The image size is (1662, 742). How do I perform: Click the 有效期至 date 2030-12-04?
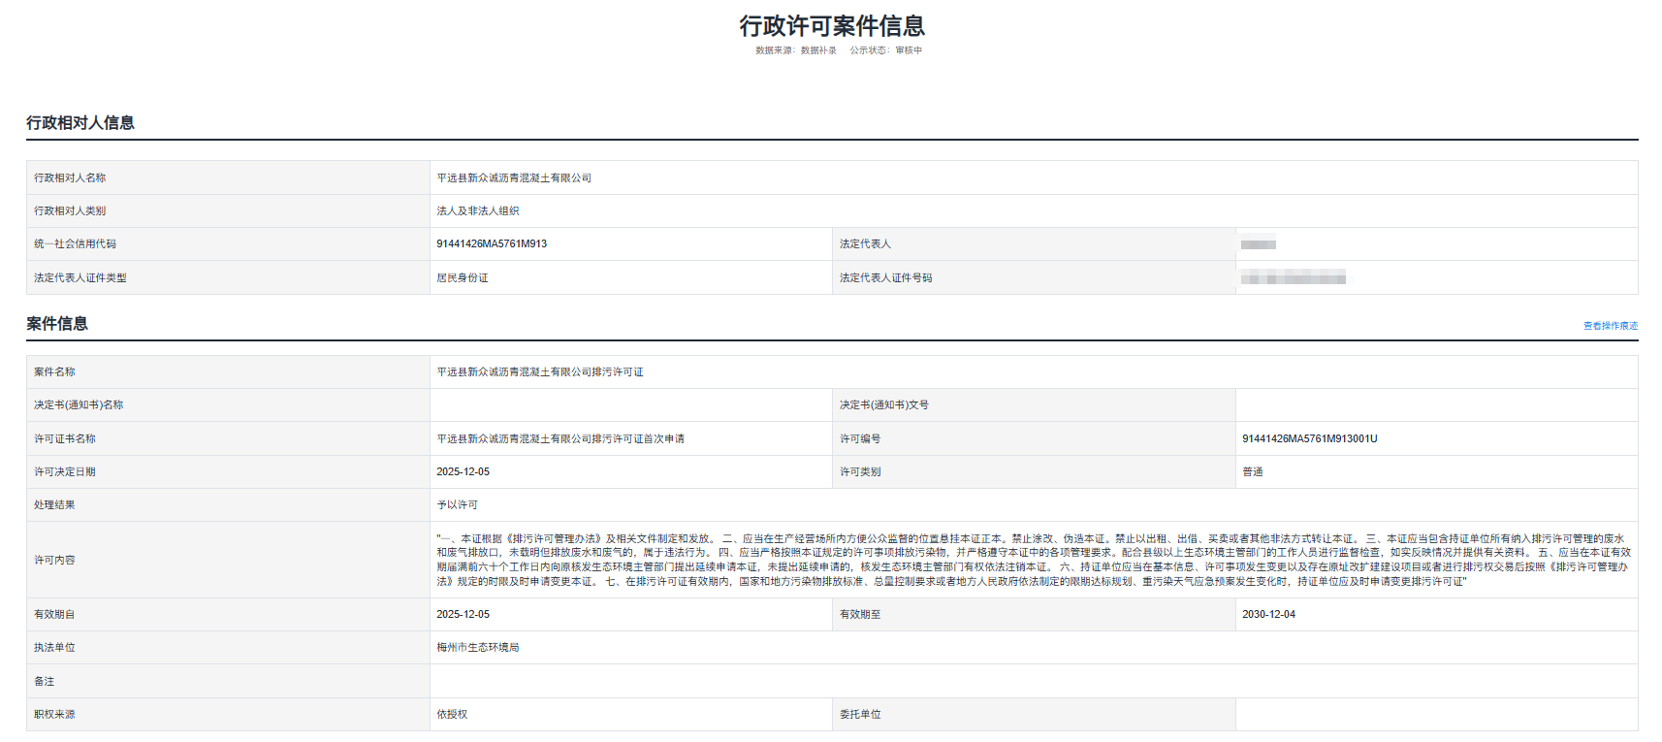point(1268,615)
